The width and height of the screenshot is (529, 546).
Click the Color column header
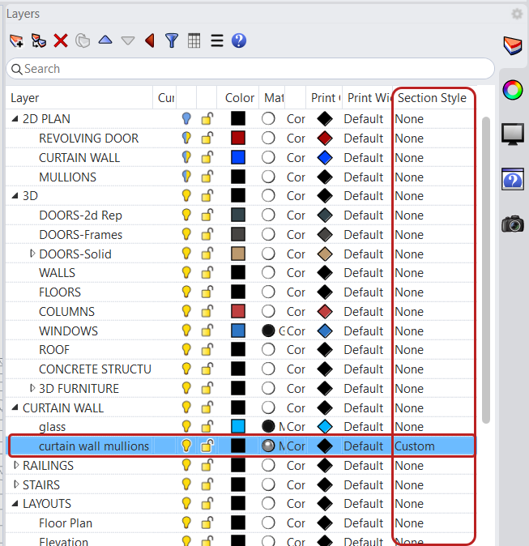click(x=240, y=98)
